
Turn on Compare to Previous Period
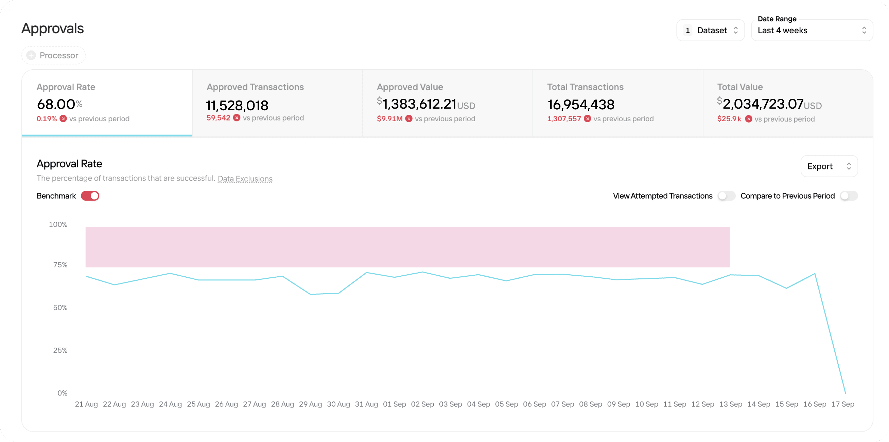click(x=849, y=196)
